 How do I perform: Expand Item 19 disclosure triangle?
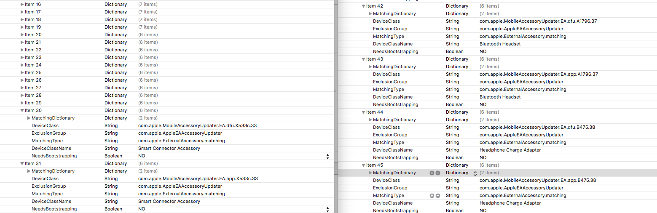click(22, 27)
